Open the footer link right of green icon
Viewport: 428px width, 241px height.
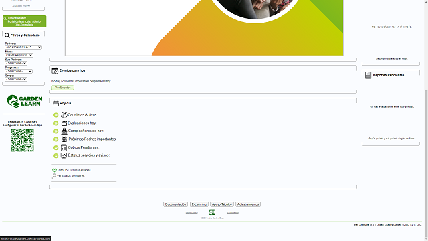pos(233,212)
